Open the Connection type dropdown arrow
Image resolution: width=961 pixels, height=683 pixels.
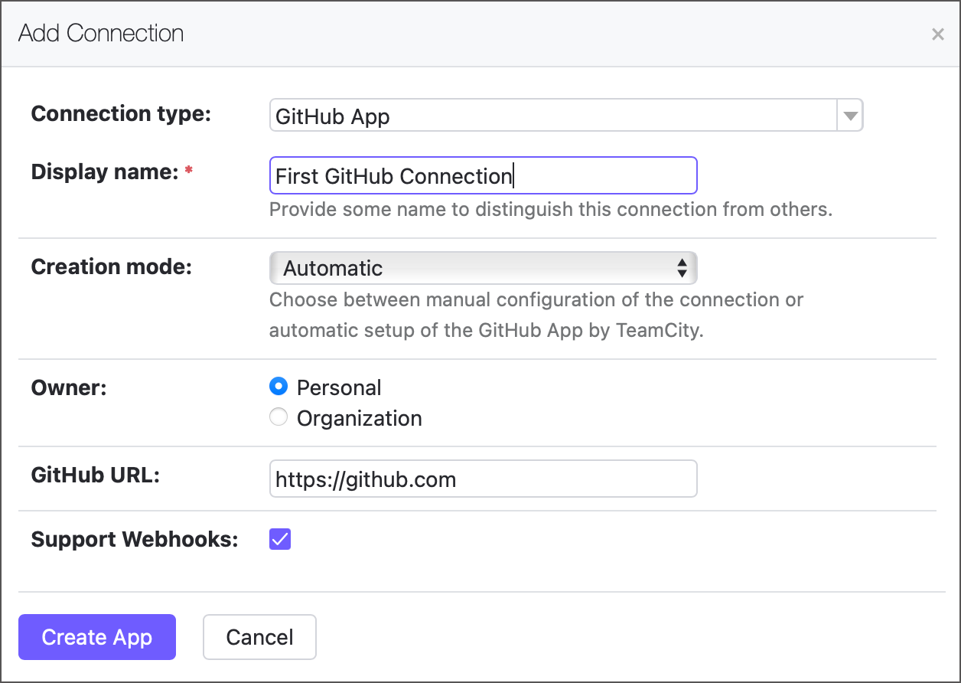pos(849,115)
